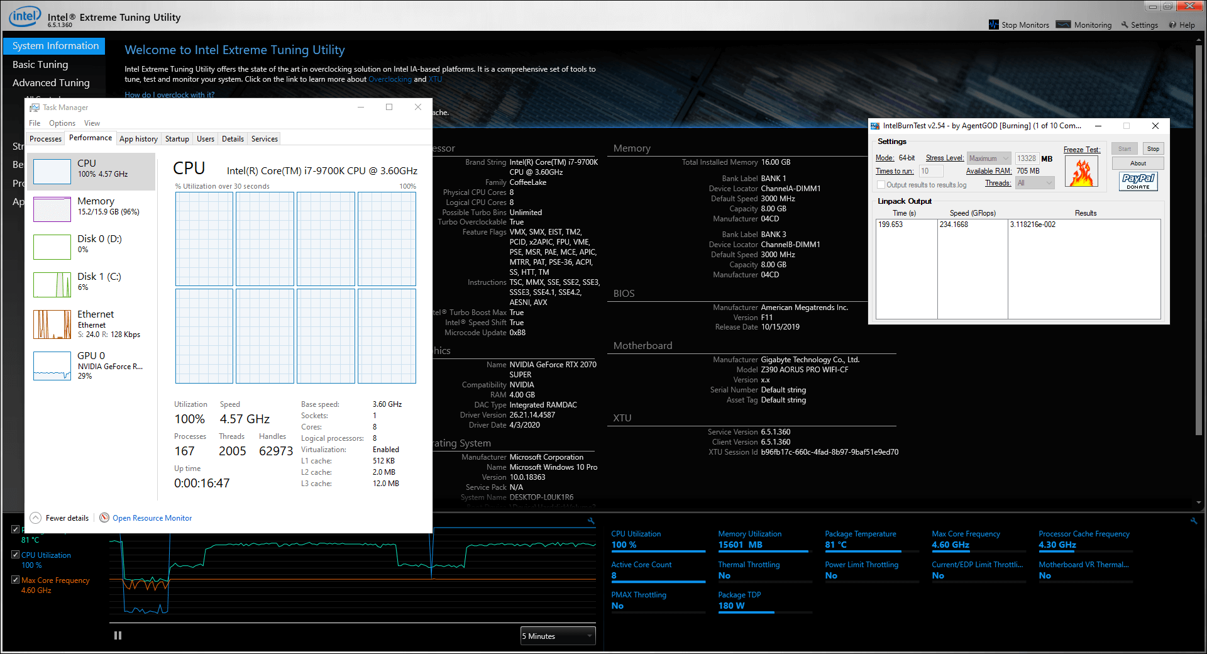Screen dimensions: 1207x654
Task: Click the Linpack result row 199.653
Action: point(1018,224)
